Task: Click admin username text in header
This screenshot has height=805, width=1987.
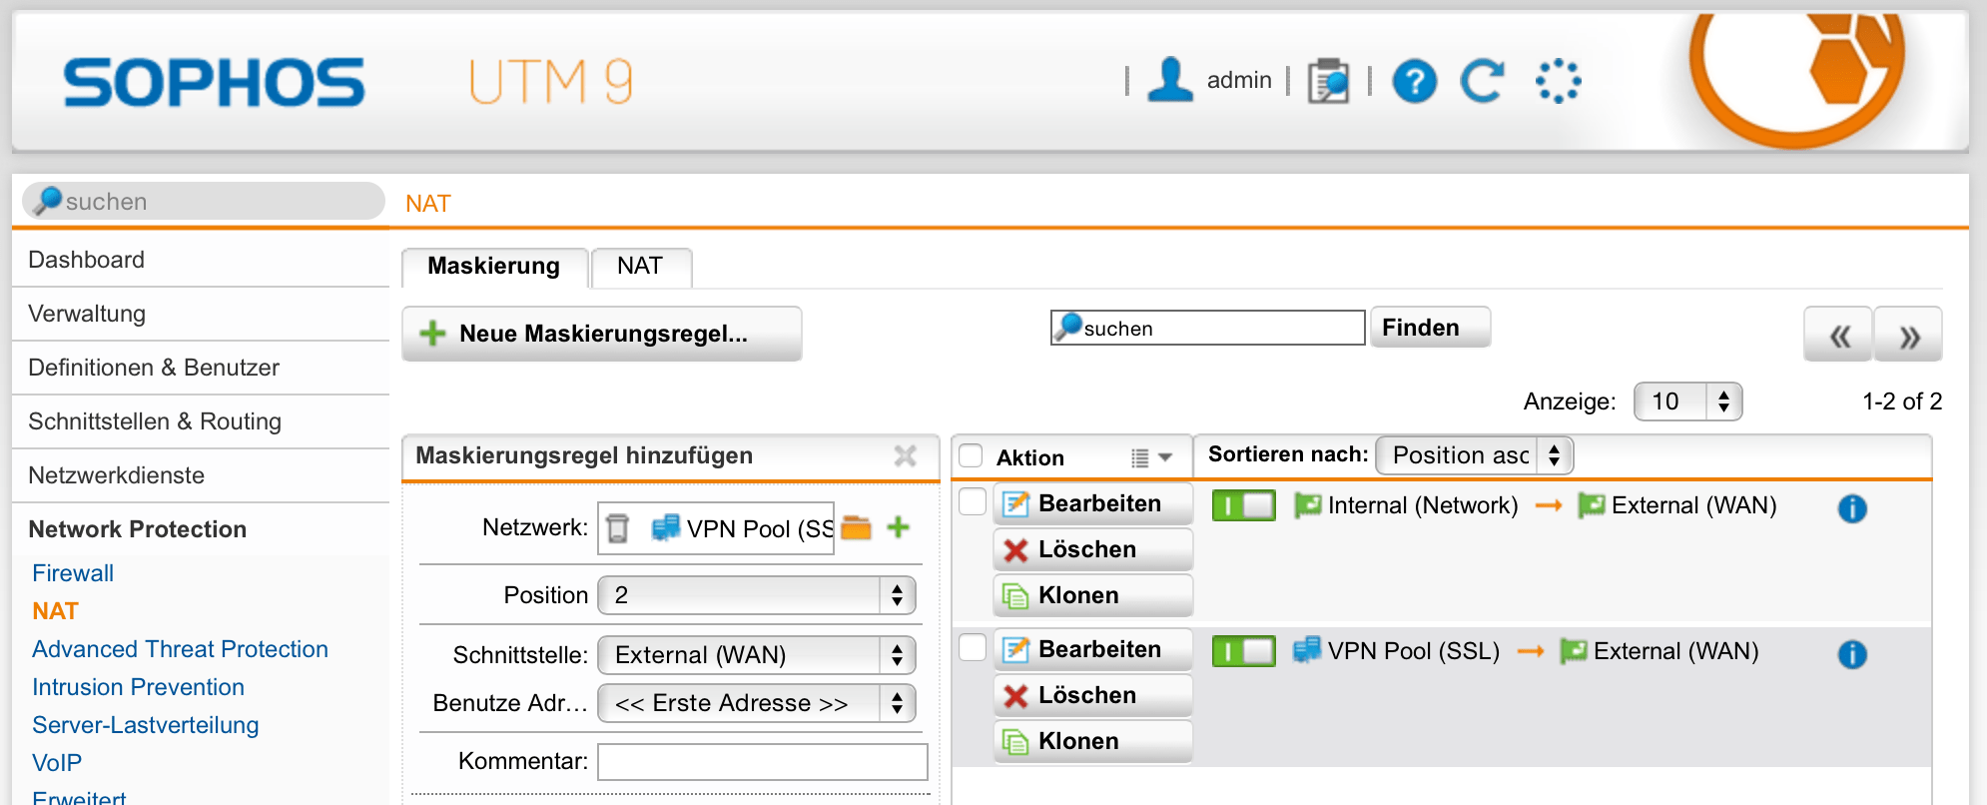Action: coord(1239,80)
